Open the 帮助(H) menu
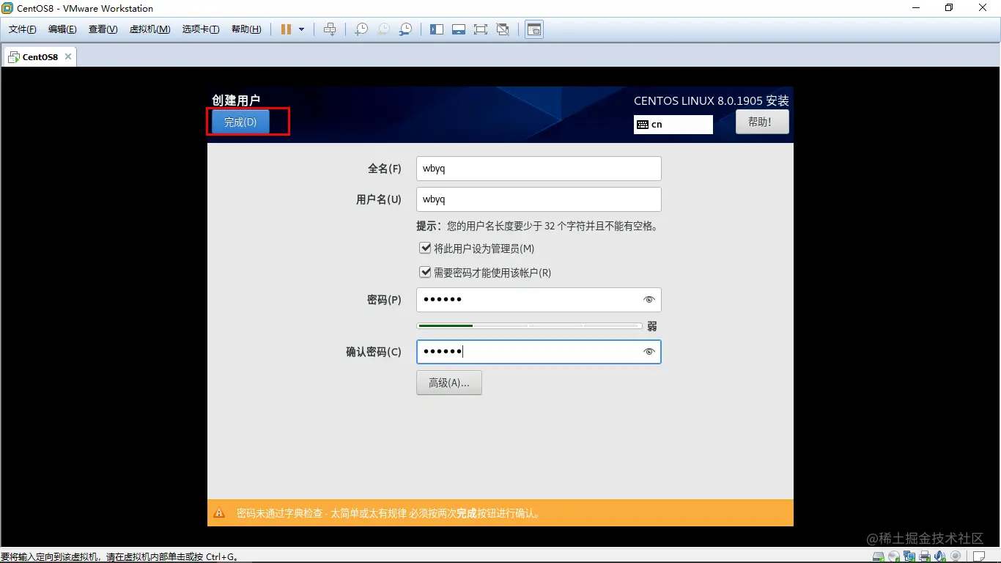Viewport: 1001px width, 563px height. click(246, 29)
